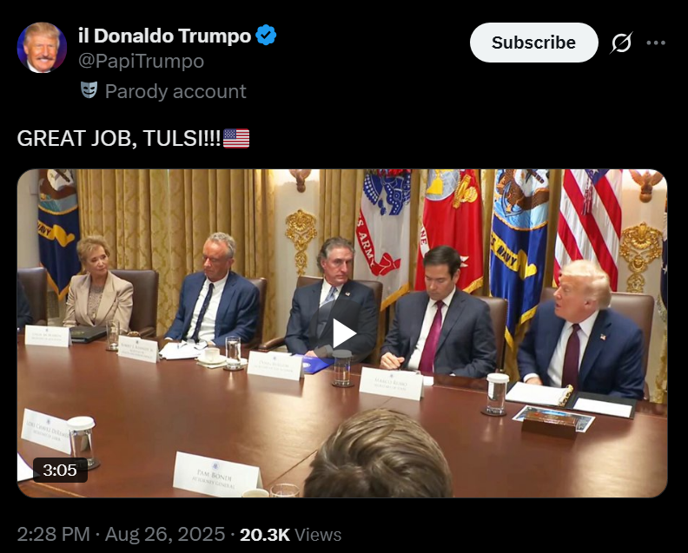Open the @PapiTrumpo handle link
The height and width of the screenshot is (553, 688).
(x=141, y=61)
